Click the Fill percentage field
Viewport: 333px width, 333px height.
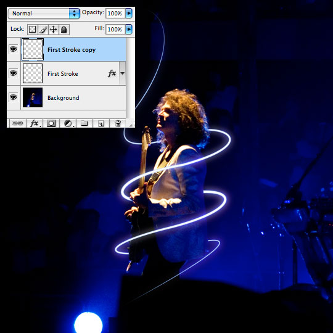115,29
